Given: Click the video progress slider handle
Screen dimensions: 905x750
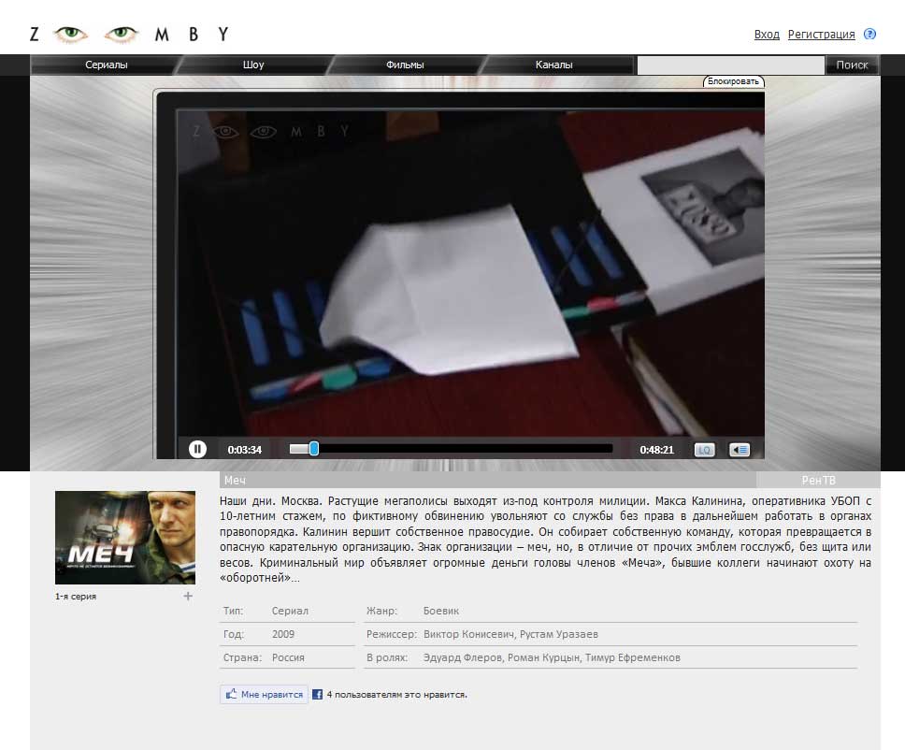Looking at the screenshot, I should pyautogui.click(x=314, y=449).
